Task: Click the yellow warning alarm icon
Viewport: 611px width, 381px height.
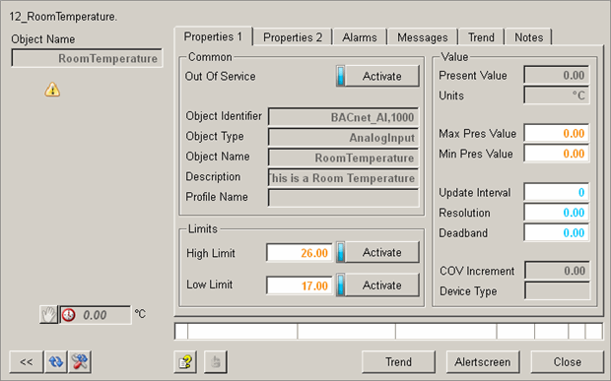Action: tap(52, 90)
